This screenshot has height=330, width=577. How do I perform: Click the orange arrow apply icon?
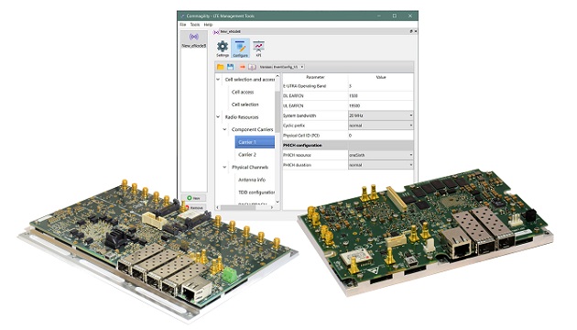point(242,67)
